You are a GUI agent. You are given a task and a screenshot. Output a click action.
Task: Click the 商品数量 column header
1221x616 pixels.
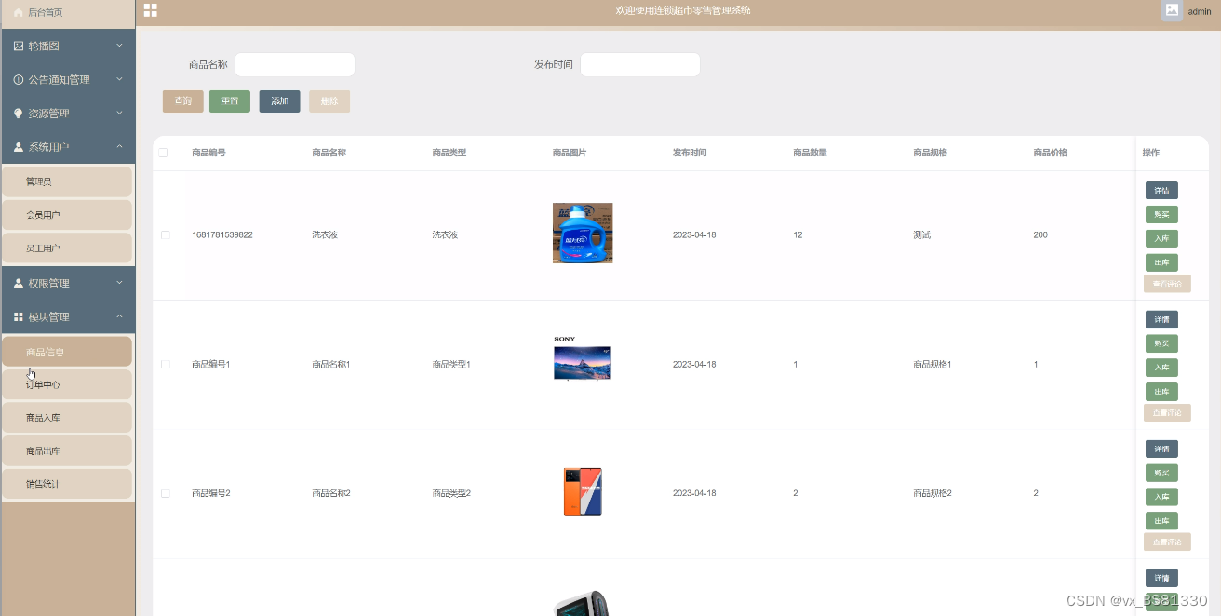pos(810,153)
